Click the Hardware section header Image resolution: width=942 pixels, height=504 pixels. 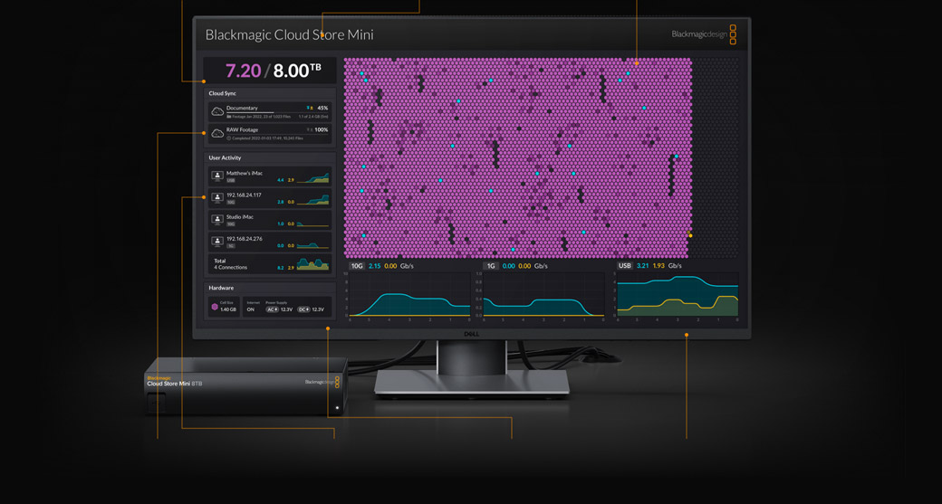(x=221, y=288)
